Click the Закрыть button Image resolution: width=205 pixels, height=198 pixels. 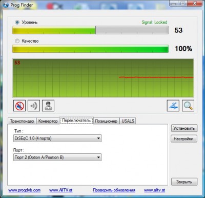pos(184,182)
